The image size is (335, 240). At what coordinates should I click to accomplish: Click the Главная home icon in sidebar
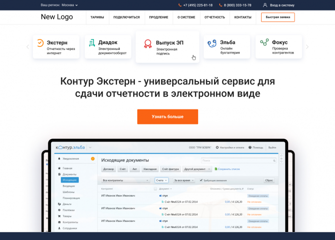click(59, 168)
